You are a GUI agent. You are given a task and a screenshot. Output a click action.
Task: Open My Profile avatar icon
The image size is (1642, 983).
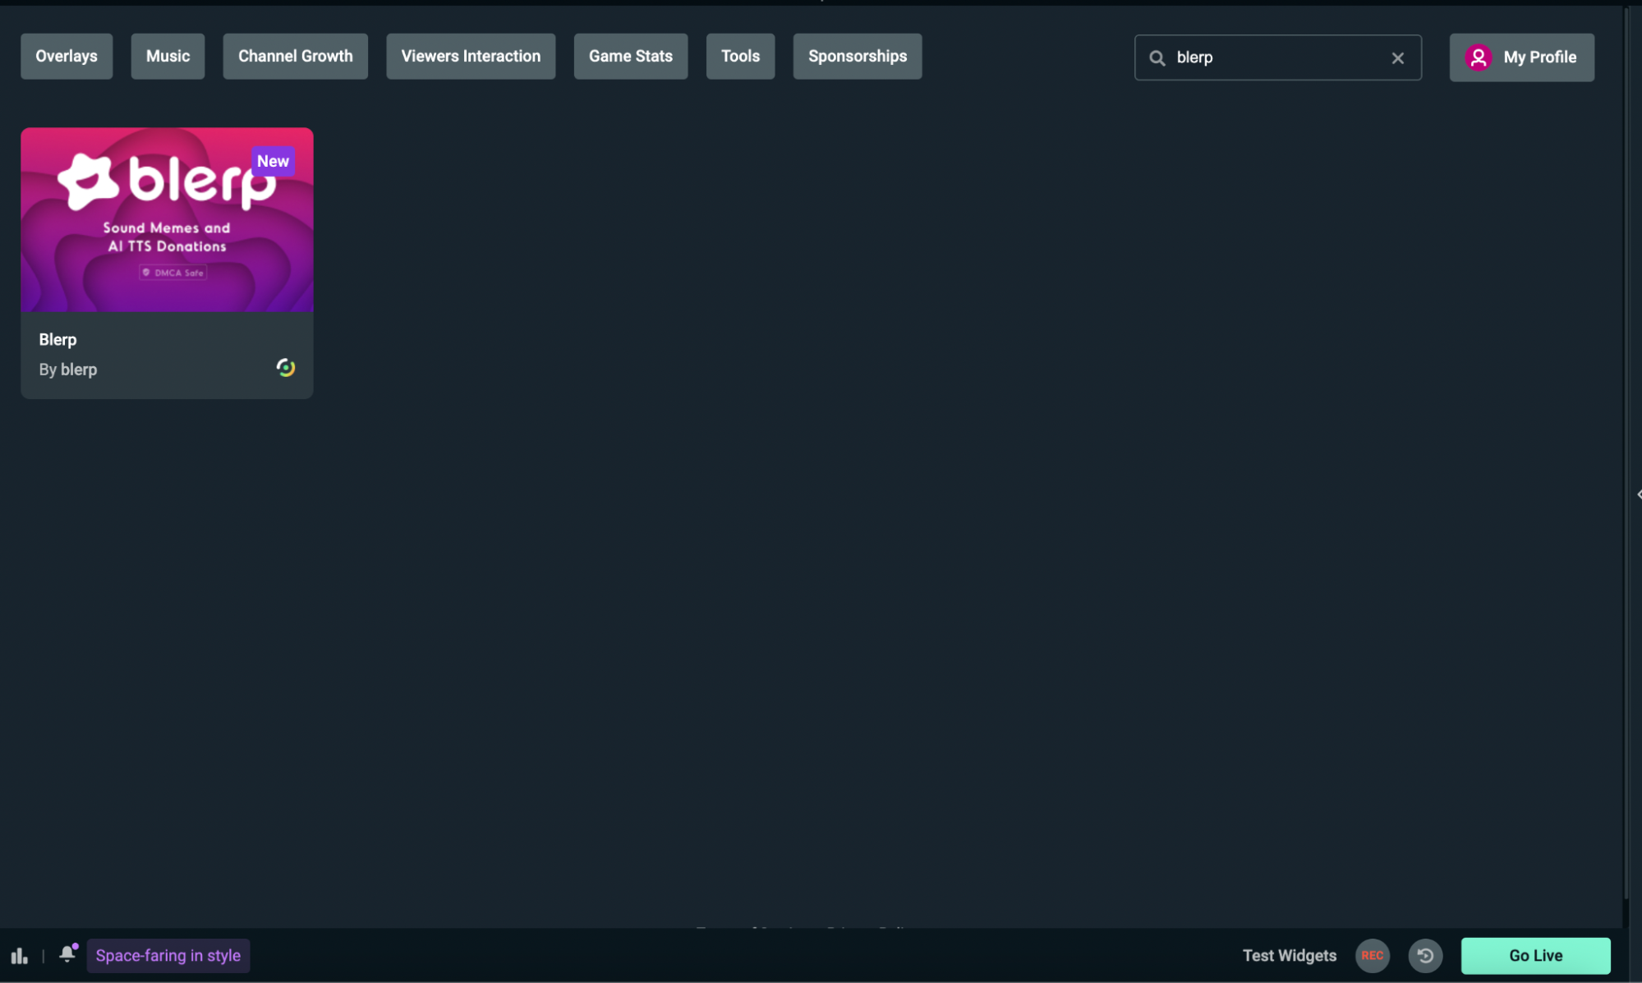(1479, 57)
